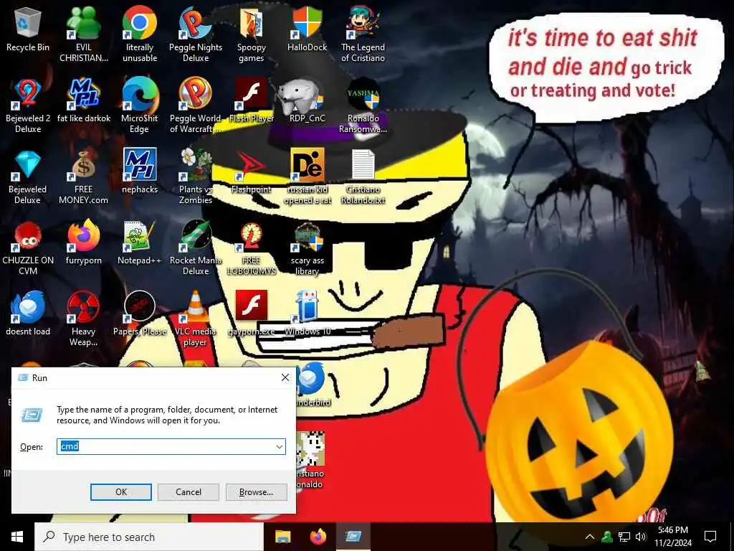Click the Browse... button in Run
The image size is (734, 551).
[256, 492]
